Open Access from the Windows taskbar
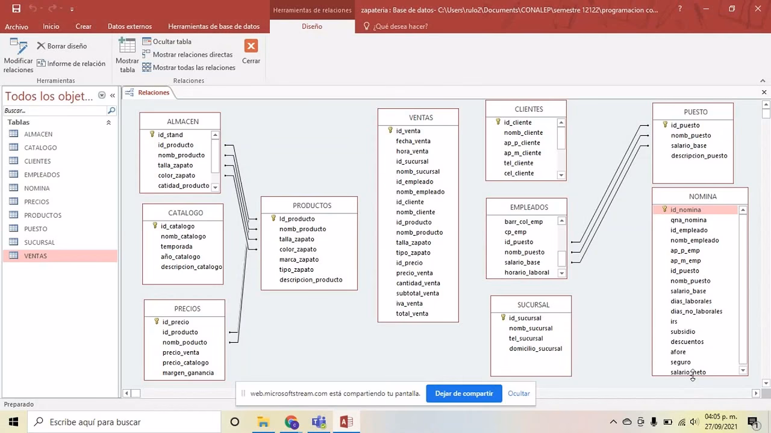Viewport: 771px width, 433px height. pos(346,422)
